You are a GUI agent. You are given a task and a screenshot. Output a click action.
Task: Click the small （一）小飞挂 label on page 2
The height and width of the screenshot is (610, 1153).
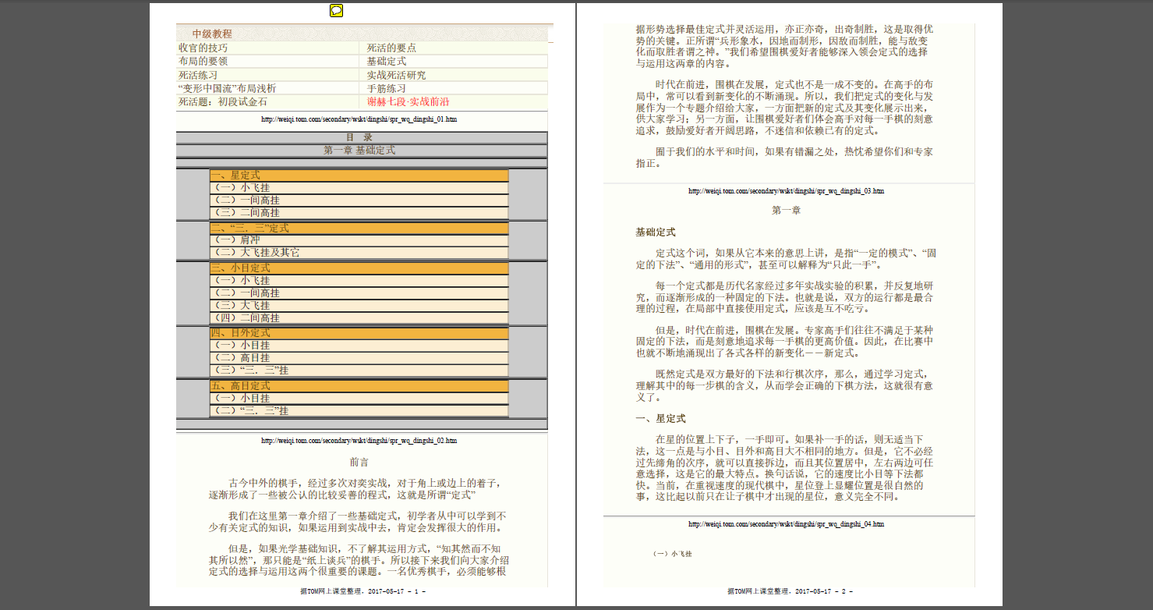pos(672,554)
